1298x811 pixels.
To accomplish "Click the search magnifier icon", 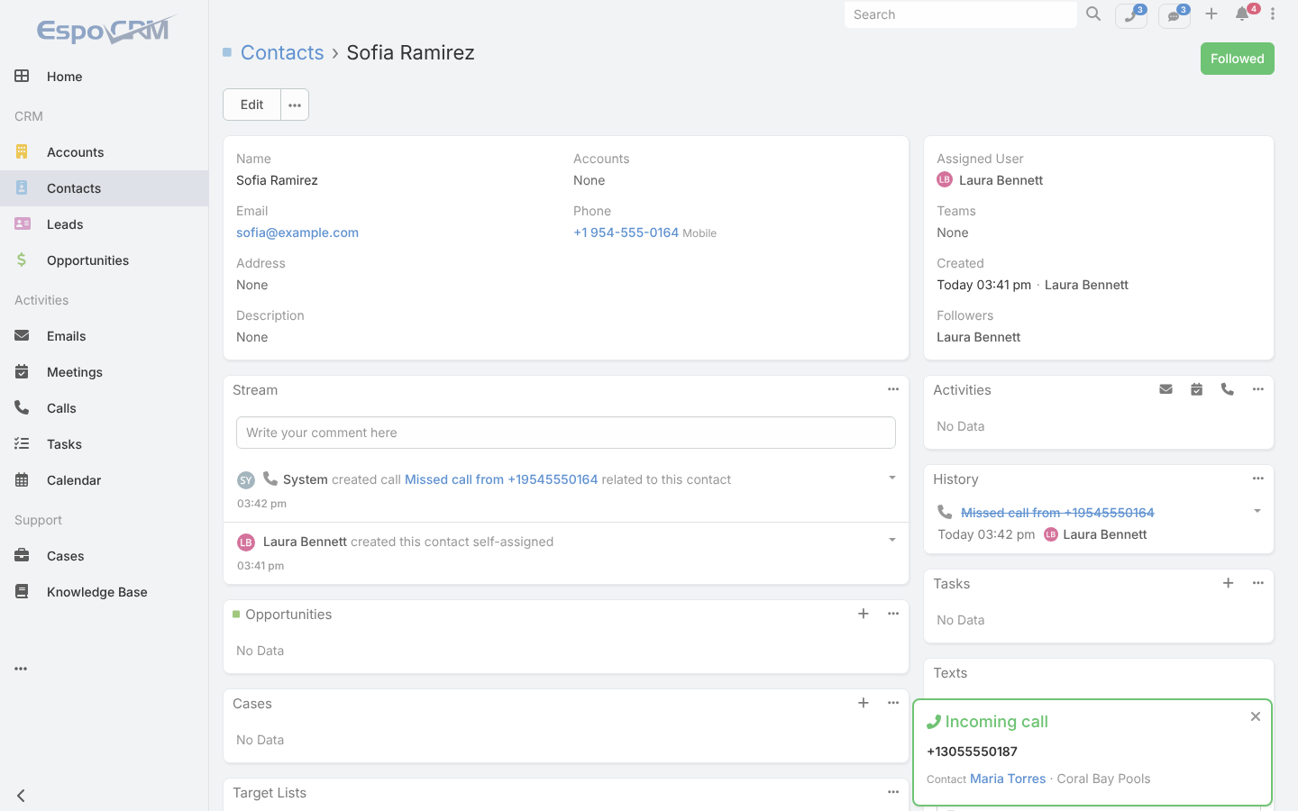I will click(x=1093, y=14).
